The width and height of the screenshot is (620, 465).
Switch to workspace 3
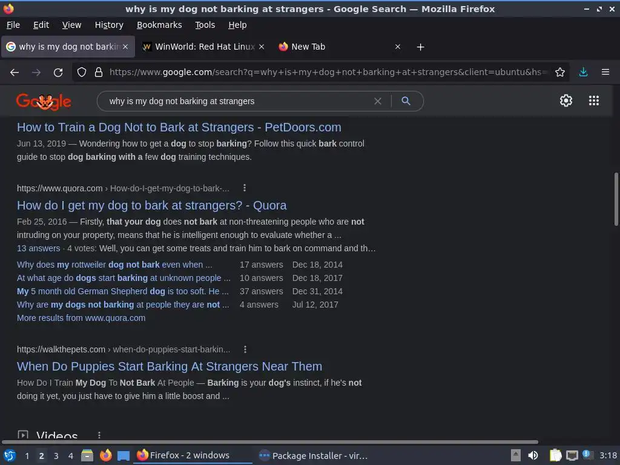pos(56,456)
